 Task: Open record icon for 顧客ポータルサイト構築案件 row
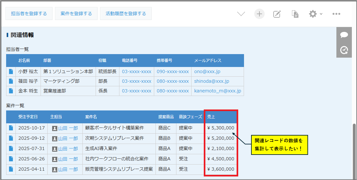point(11,128)
